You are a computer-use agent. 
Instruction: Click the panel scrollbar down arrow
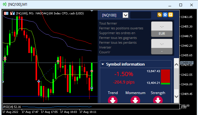coord(176,96)
